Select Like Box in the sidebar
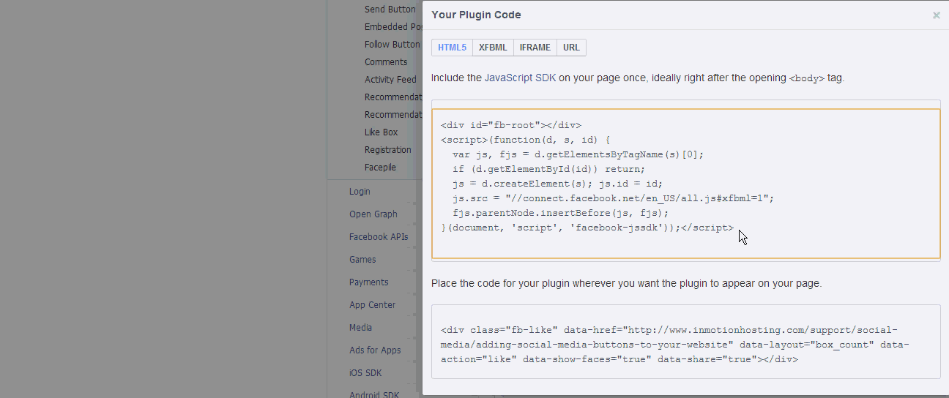The height and width of the screenshot is (398, 949). pyautogui.click(x=381, y=132)
